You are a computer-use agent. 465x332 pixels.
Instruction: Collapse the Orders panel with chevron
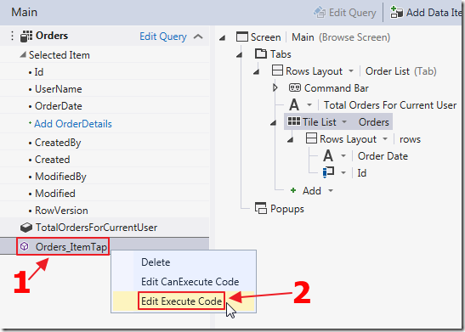coord(198,37)
